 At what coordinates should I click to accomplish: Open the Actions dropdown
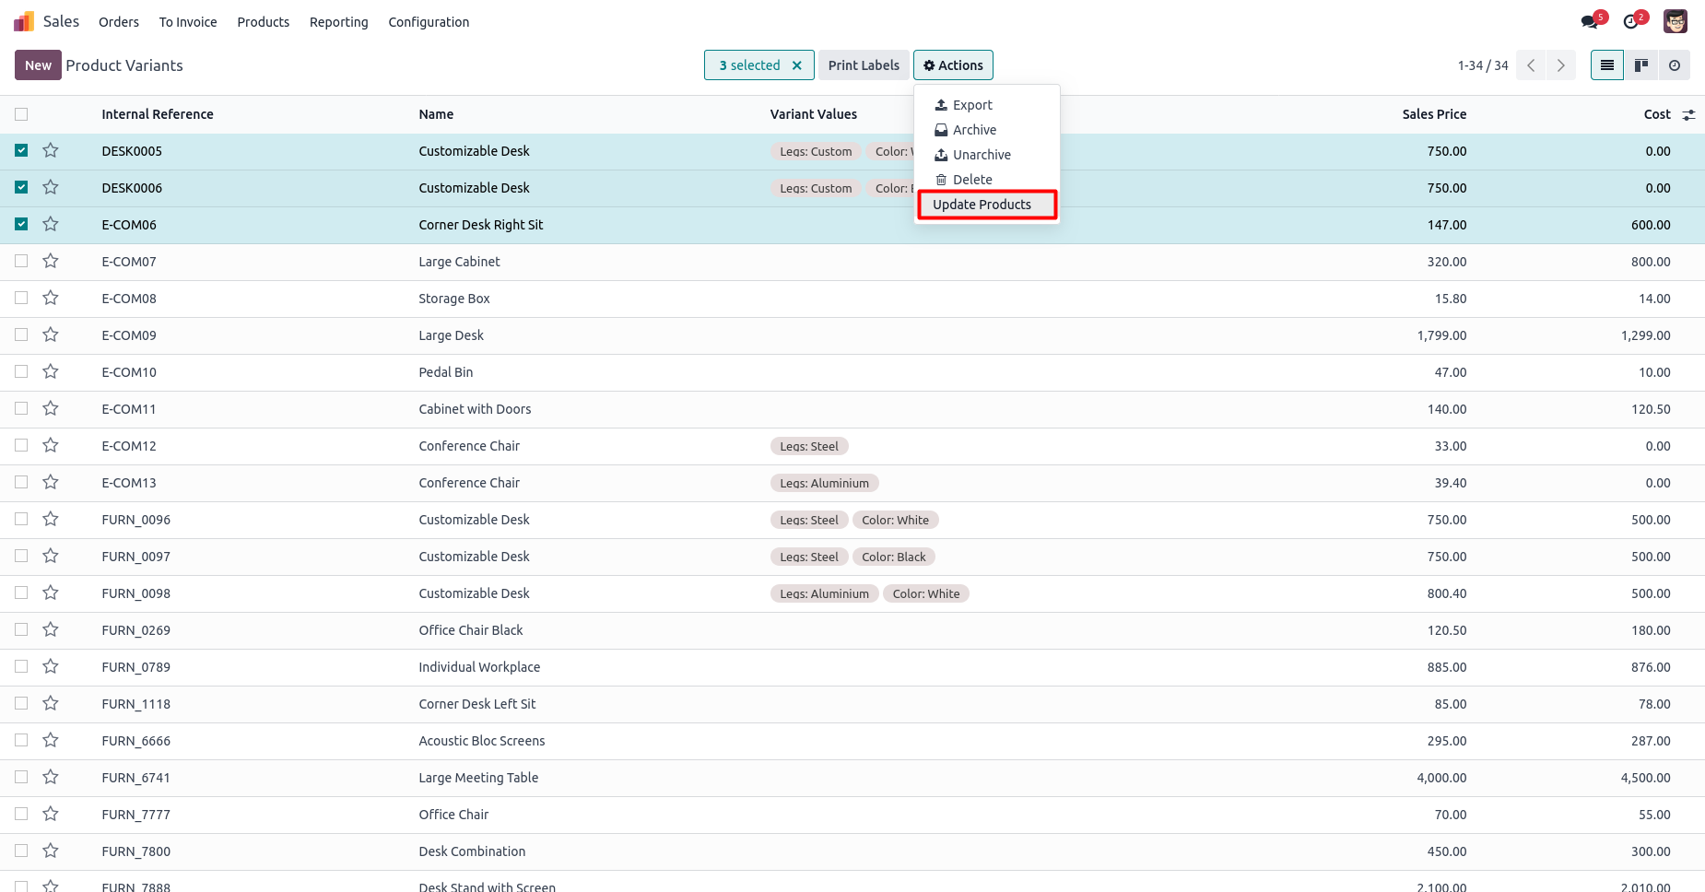point(953,65)
